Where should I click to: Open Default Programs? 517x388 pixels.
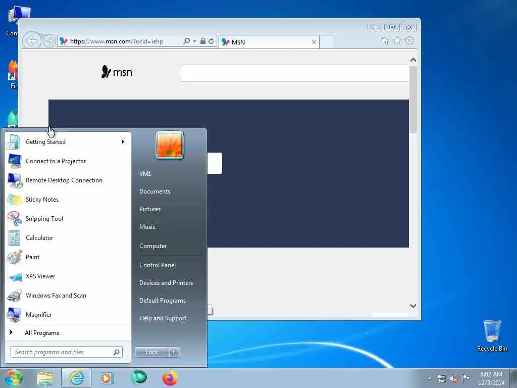click(x=163, y=301)
